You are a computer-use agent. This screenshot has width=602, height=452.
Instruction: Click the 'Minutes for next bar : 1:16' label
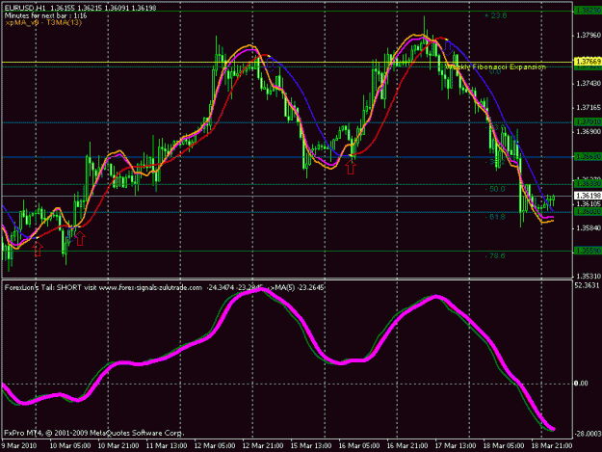click(45, 15)
